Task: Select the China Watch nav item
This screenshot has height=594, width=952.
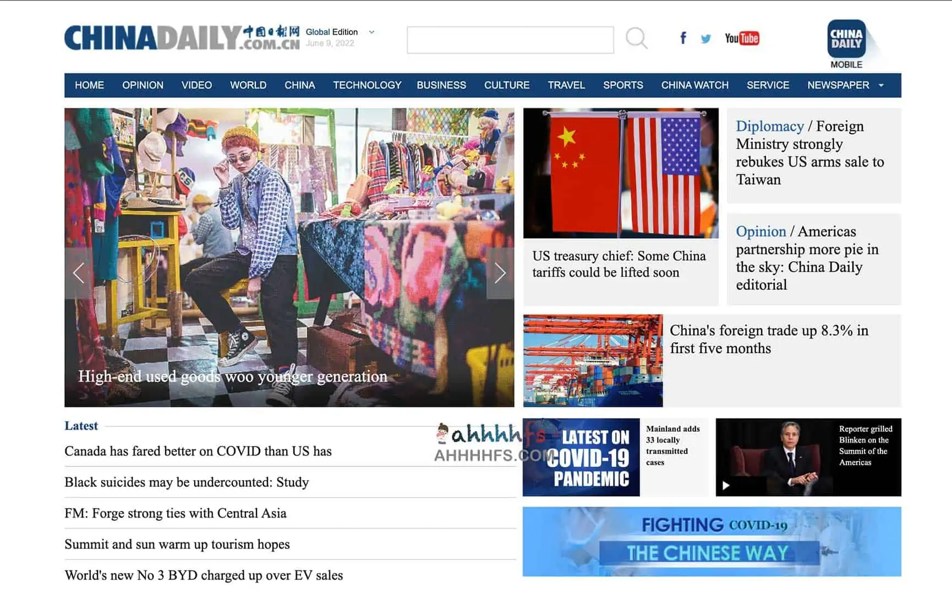Action: click(694, 85)
